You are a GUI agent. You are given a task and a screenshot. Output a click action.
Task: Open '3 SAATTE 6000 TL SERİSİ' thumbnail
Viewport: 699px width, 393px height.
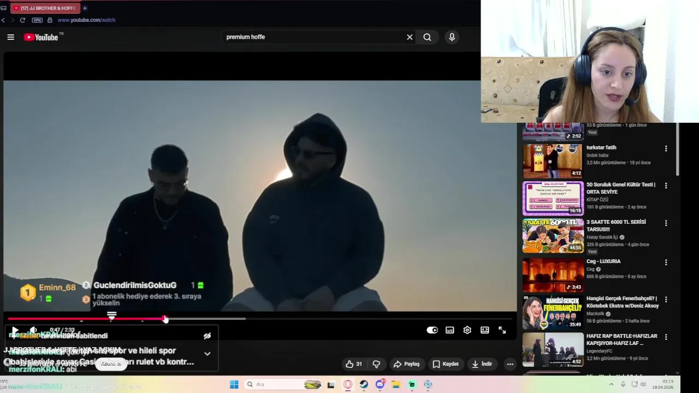tap(553, 236)
